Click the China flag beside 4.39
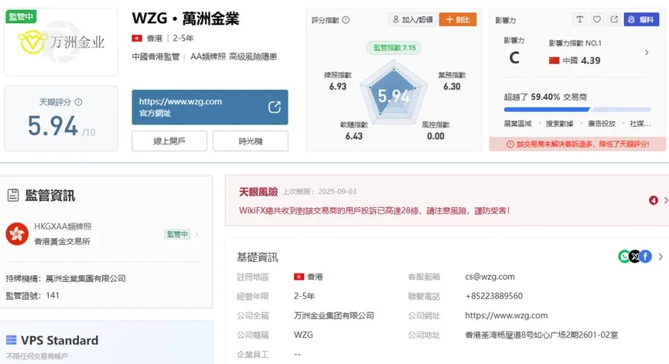The width and height of the screenshot is (669, 364). pyautogui.click(x=554, y=60)
